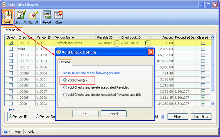Expand the filter dropdown beside Filter button
This screenshot has height=137, width=220.
pos(162,117)
